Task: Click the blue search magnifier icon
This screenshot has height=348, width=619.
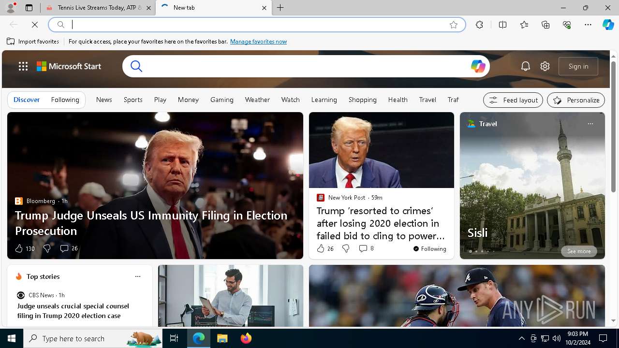Action: pos(136,66)
